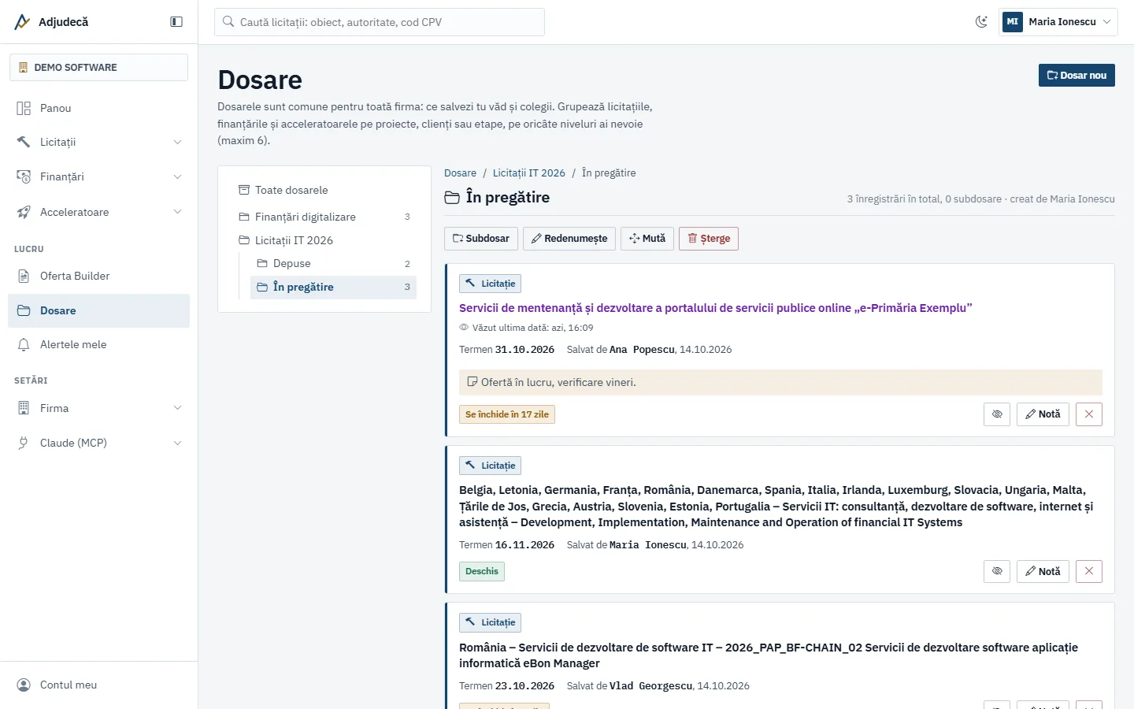Click Șterge folder button
The width and height of the screenshot is (1134, 709).
click(x=709, y=239)
